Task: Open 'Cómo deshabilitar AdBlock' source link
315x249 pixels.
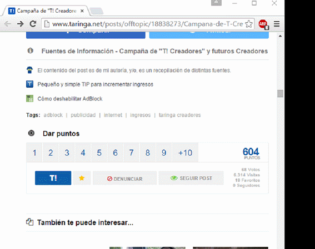Action: 70,99
